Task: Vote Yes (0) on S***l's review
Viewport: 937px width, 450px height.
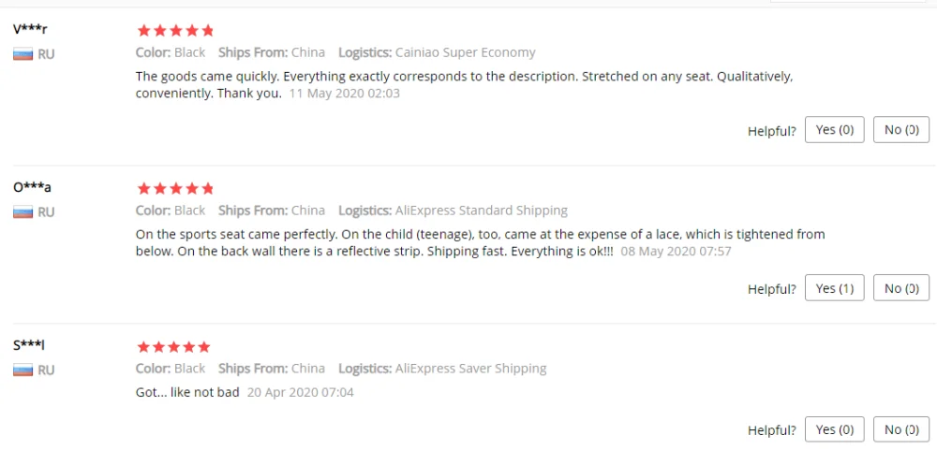Action: [834, 429]
